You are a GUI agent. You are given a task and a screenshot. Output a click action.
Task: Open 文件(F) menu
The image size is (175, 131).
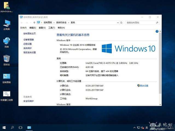click(x=23, y=28)
